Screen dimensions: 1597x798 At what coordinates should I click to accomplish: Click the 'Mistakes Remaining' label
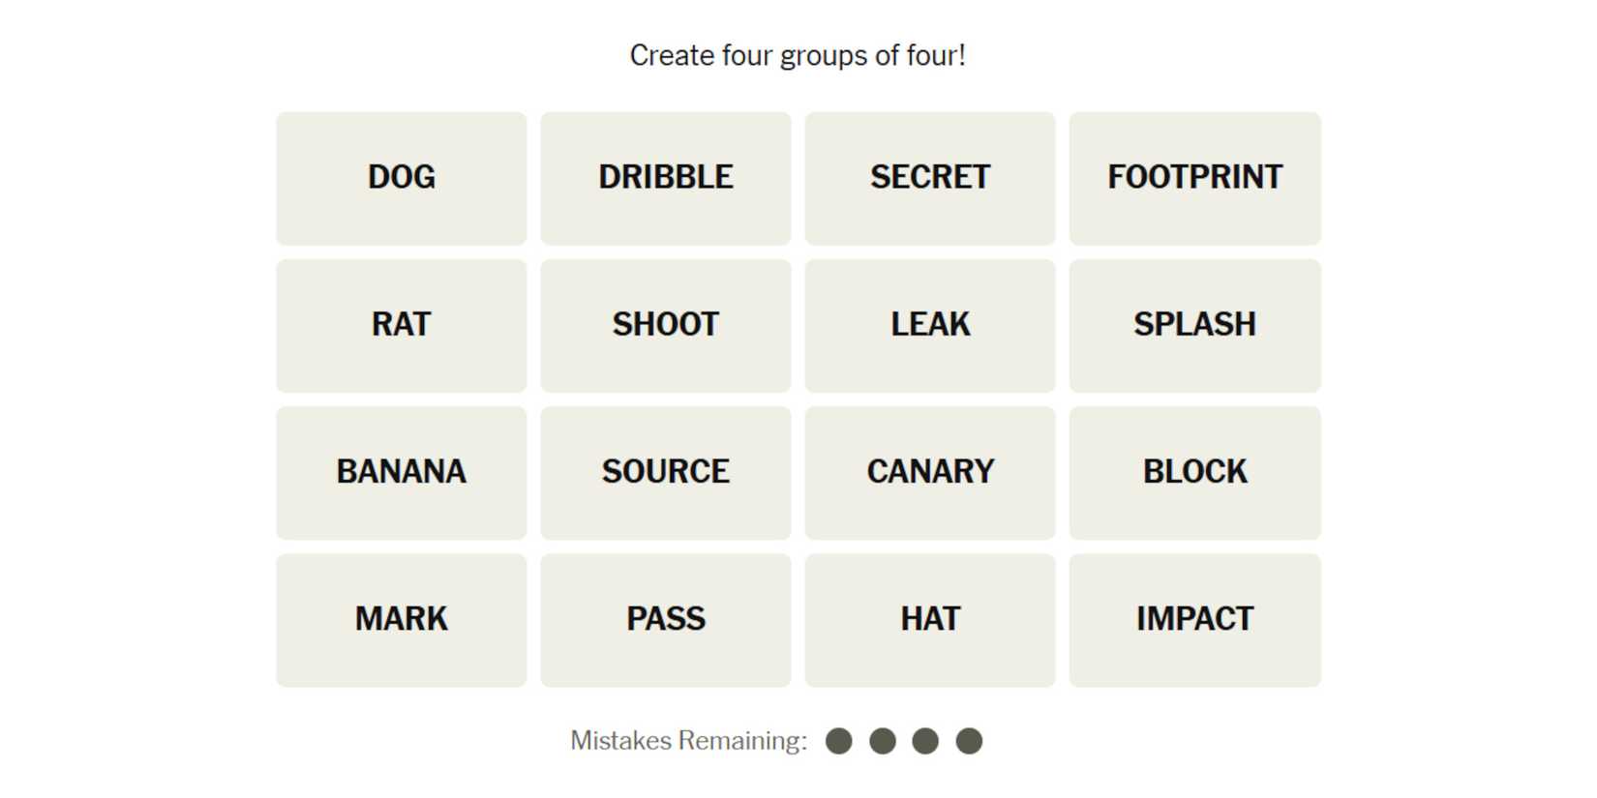click(688, 741)
